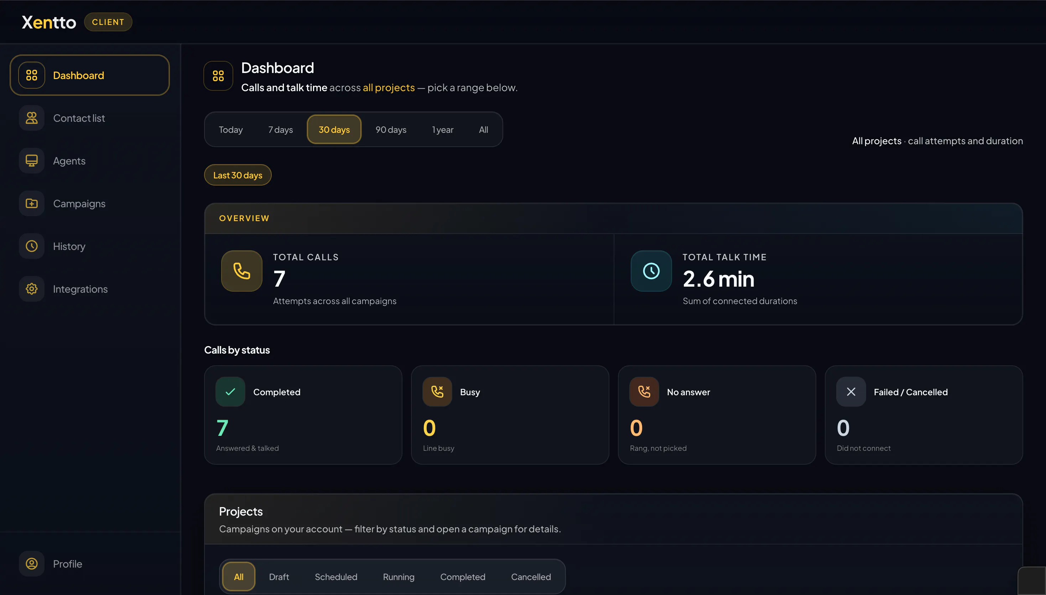Click the X icon on Failed / Cancelled card

850,391
